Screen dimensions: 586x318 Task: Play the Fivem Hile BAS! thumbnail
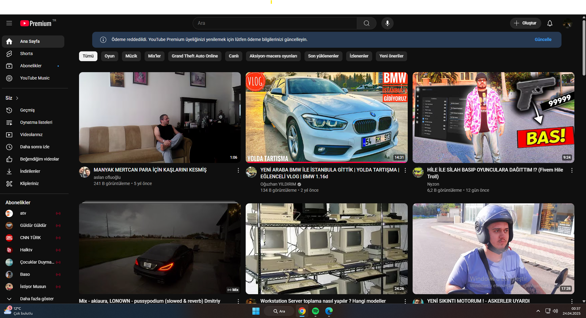[x=493, y=117]
